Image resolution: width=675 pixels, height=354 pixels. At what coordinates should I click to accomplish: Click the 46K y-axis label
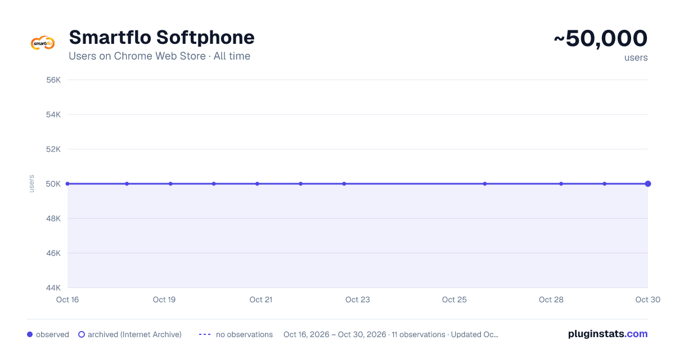coord(53,253)
